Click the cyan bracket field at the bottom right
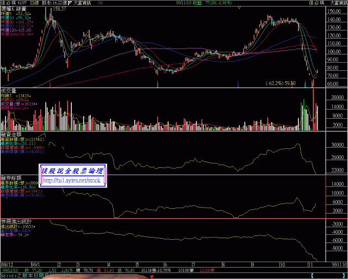Image resolution: width=348 pixels, height=279 pixels. tap(328, 276)
